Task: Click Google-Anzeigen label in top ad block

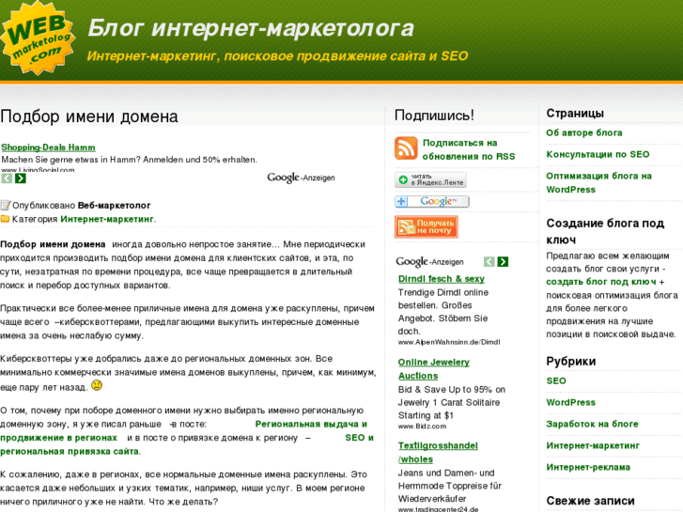Action: coord(301,178)
